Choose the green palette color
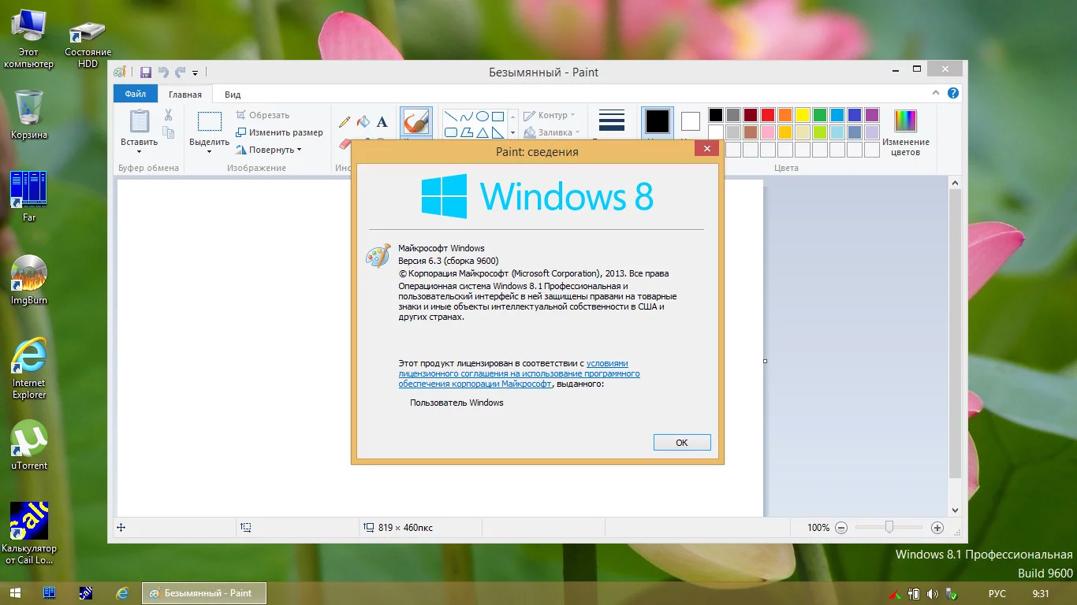Screen dimensions: 1077x605 [819, 115]
